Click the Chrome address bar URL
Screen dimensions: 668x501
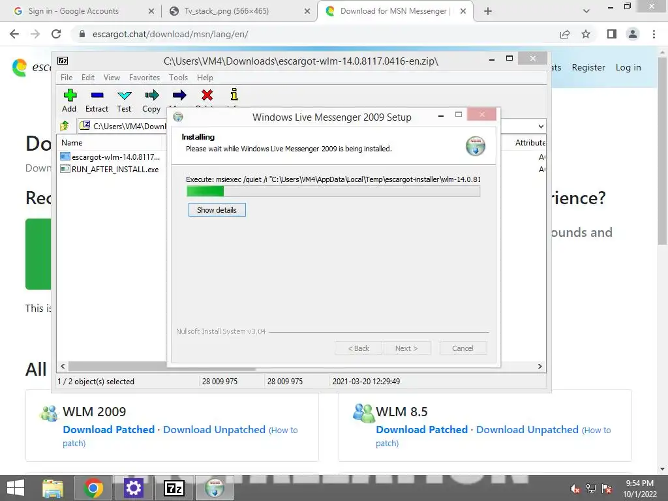170,34
